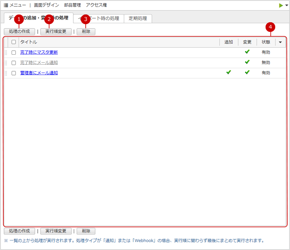Viewport: 290px width, 250px height.
Task: Click drag handle of 完了時にマスタ更新 row
Action: [x=6, y=53]
